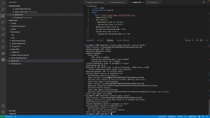Select the Terminal panel tab

110,40
